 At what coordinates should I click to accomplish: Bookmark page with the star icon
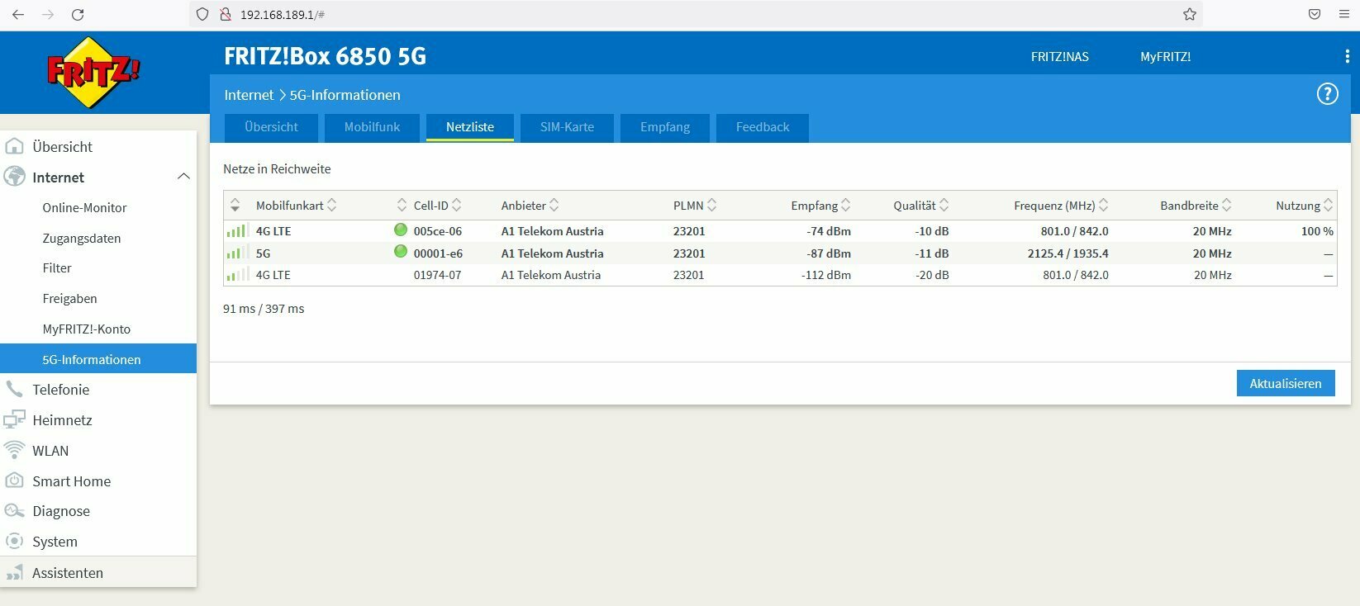pos(1190,14)
